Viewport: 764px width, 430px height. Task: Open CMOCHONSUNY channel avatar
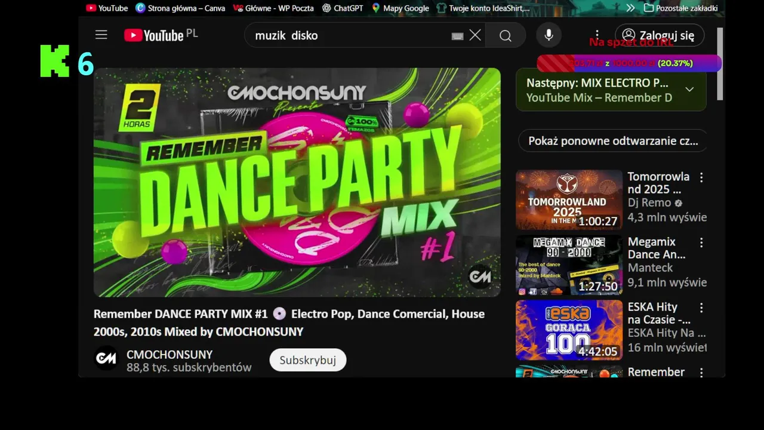coord(106,358)
